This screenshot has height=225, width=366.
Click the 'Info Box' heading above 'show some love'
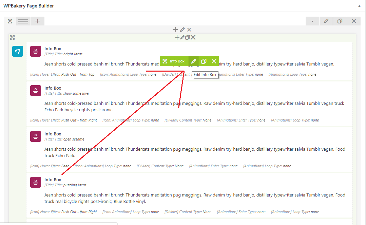[x=53, y=88]
